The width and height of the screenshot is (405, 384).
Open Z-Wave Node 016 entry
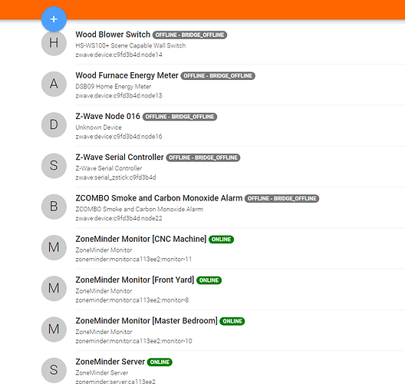click(x=107, y=117)
